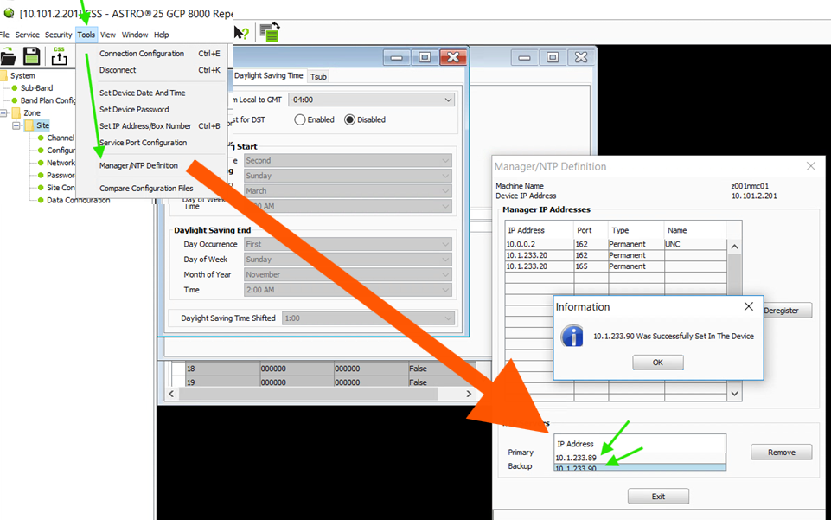The height and width of the screenshot is (520, 831).
Task: Open the Window menu
Action: [135, 35]
